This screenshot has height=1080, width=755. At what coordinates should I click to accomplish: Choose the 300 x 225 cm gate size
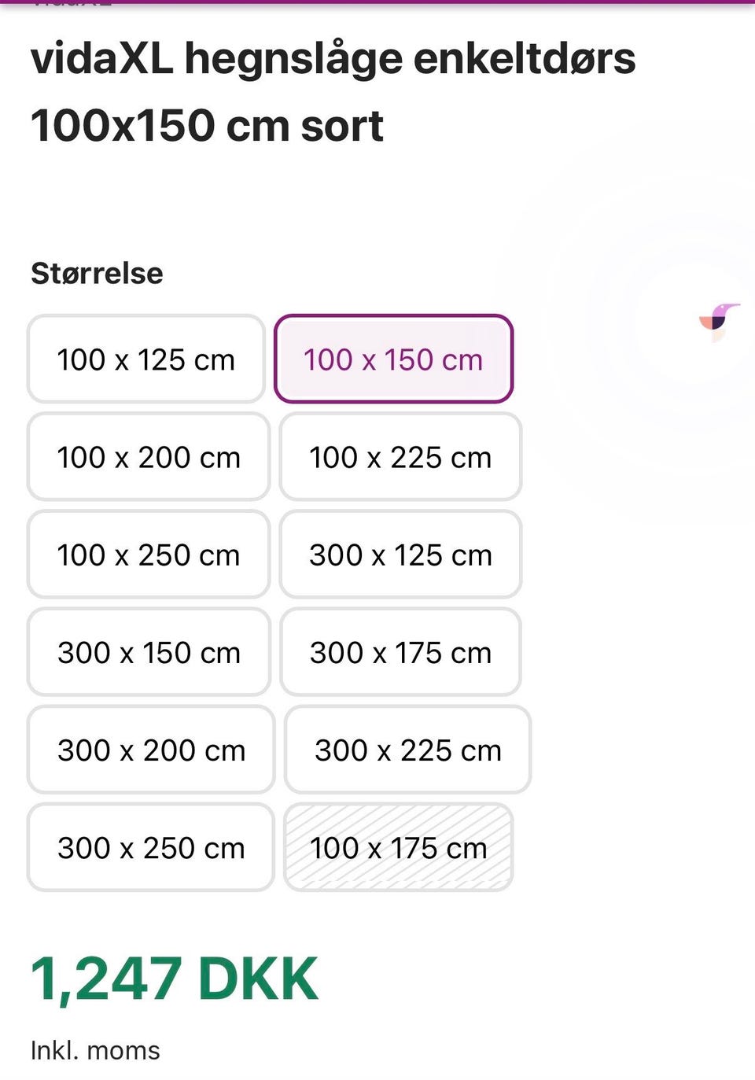(x=407, y=750)
